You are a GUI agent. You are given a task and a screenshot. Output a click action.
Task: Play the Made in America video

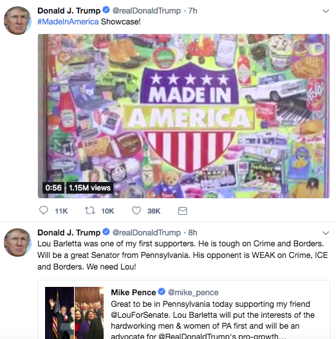coord(183,116)
